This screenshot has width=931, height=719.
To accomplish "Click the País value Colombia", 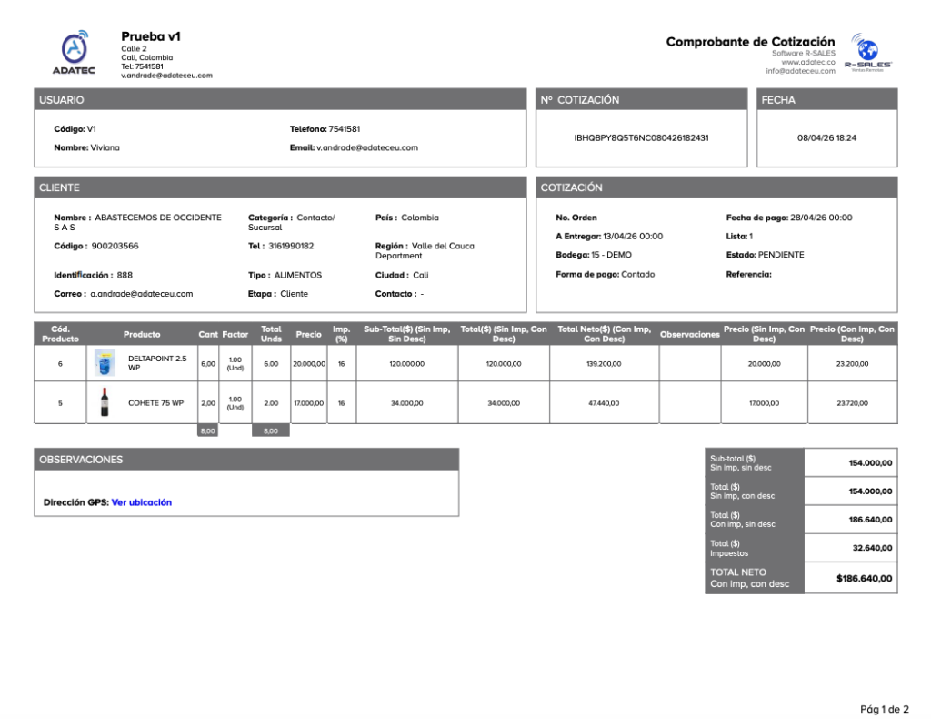I will tap(420, 218).
